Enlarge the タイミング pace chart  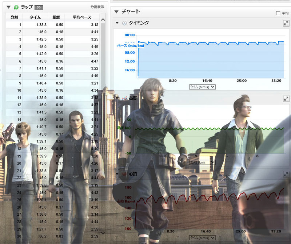(286, 23)
